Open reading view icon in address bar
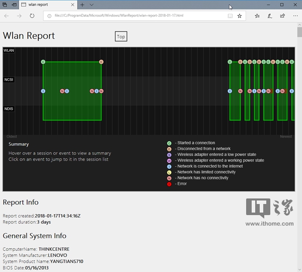The image size is (302, 272). click(x=230, y=16)
